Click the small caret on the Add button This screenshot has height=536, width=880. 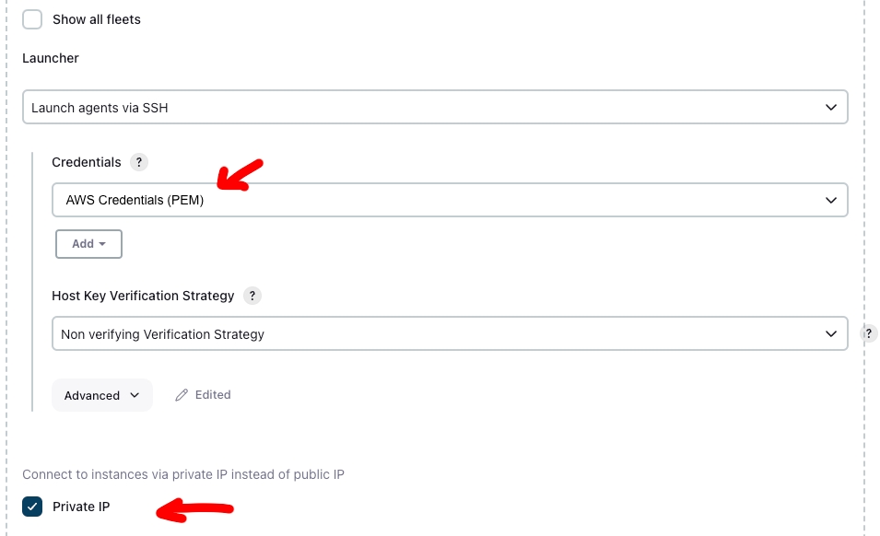pyautogui.click(x=102, y=244)
